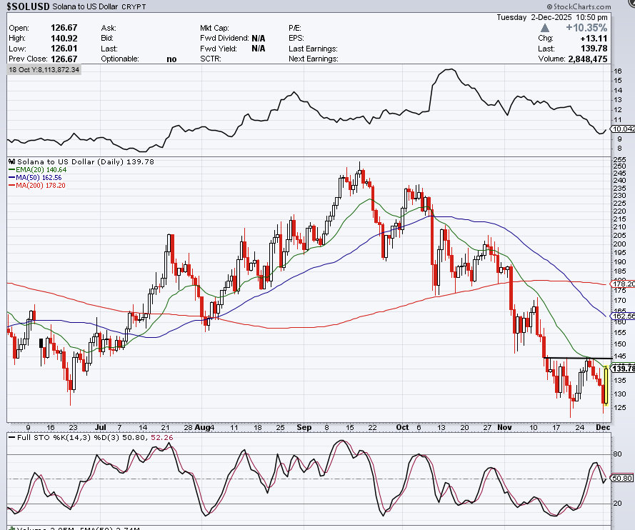Screen dimensions: 635x530
Task: Click the MA(200) 178.20 legend entry
Action: click(37, 186)
